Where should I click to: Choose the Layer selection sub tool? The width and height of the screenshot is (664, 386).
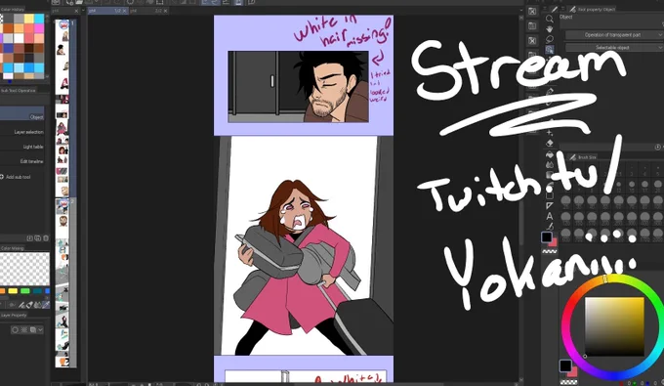point(22,132)
